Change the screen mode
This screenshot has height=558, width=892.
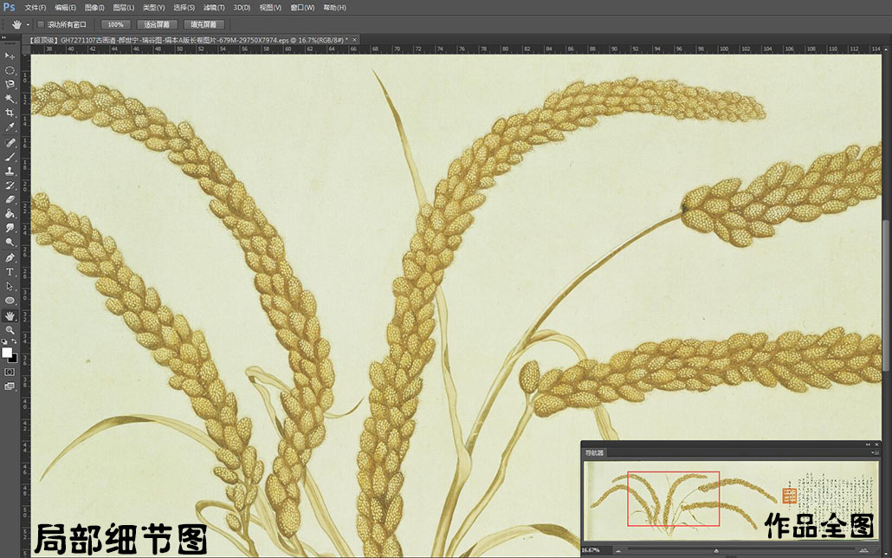[10, 386]
